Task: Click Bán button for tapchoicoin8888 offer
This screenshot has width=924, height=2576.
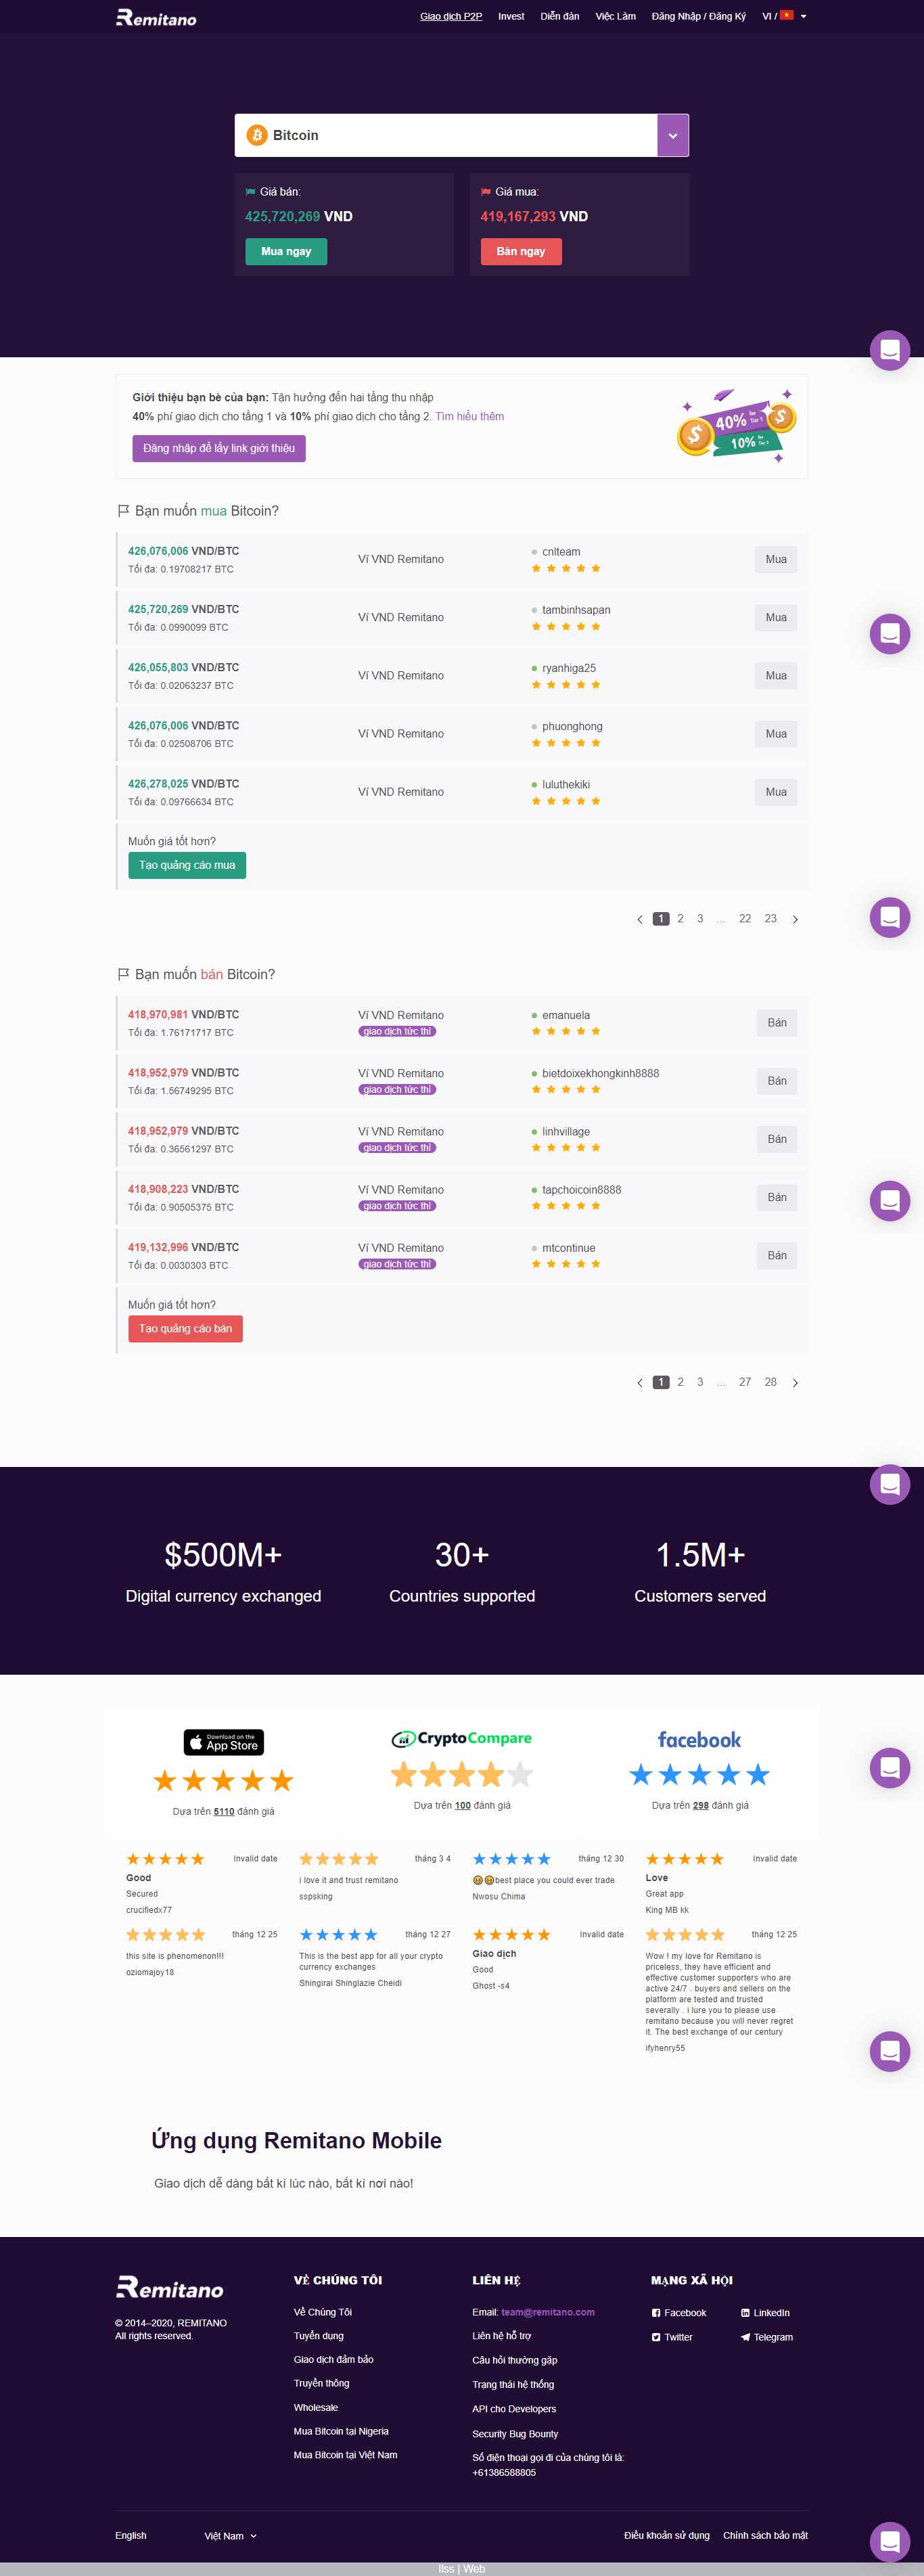Action: coord(777,1196)
